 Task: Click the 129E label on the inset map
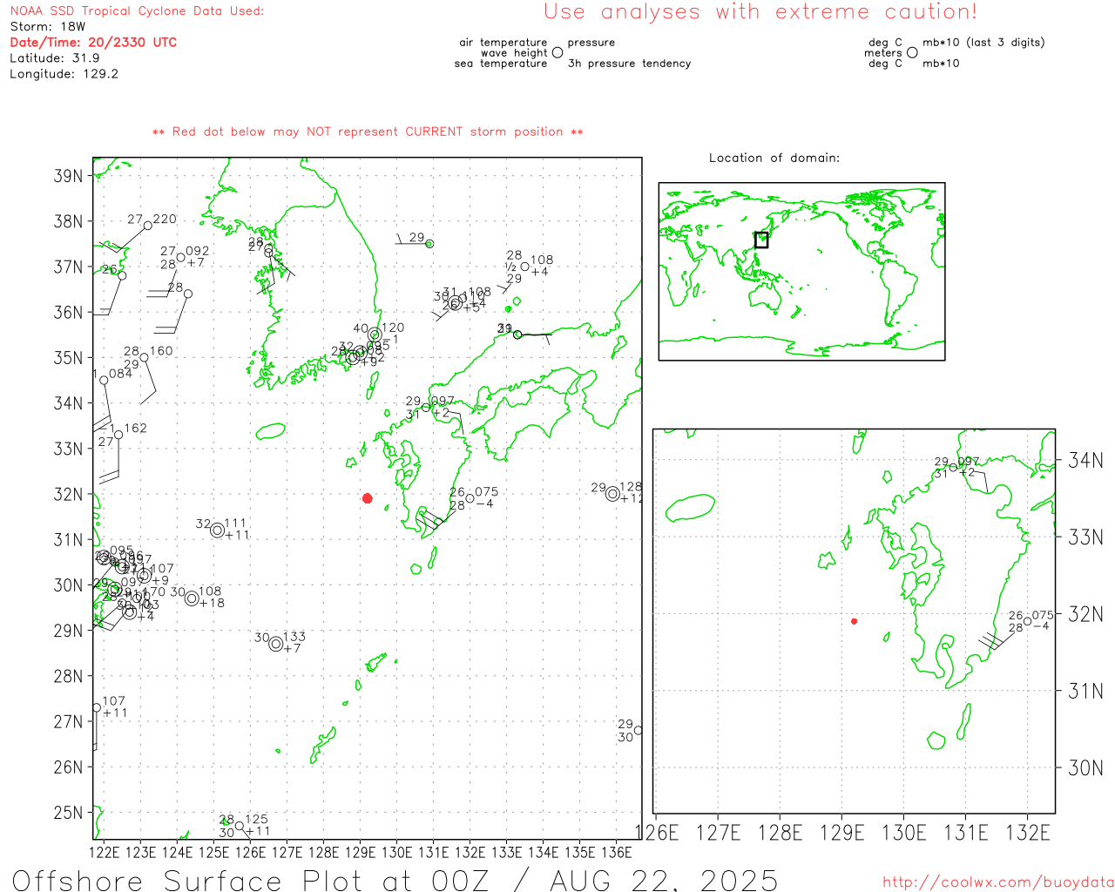(842, 833)
